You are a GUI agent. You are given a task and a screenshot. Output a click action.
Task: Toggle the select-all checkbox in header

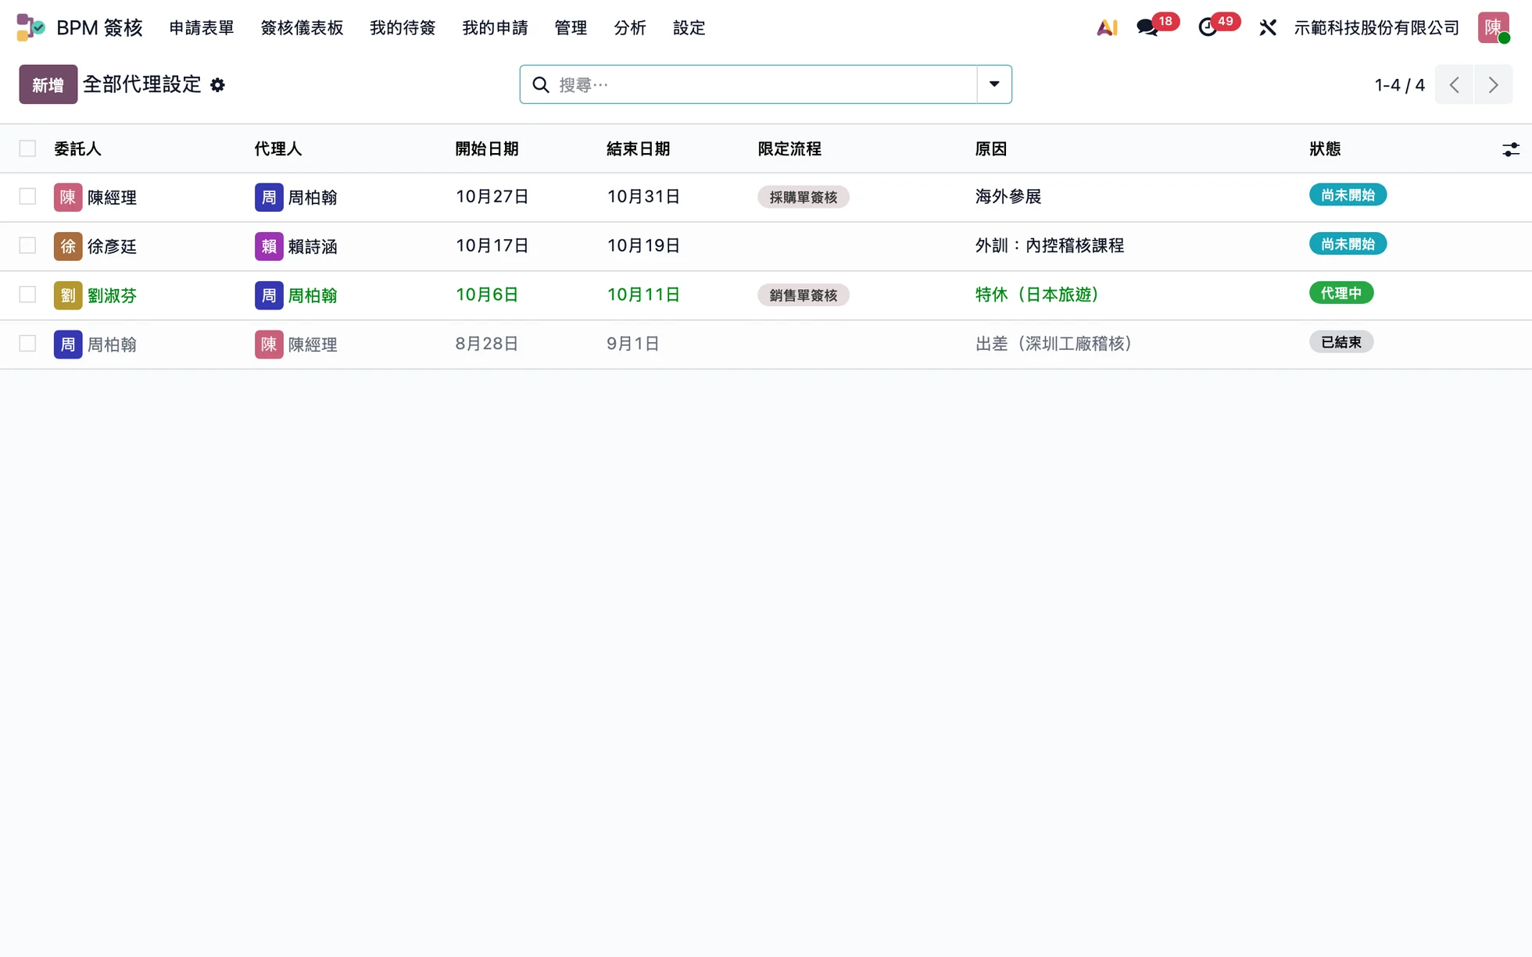27,148
